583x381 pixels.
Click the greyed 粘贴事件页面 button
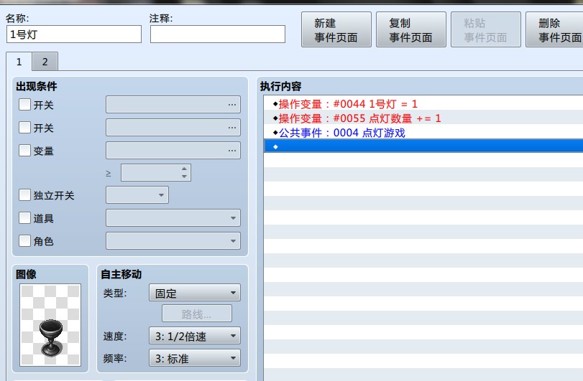pos(485,29)
